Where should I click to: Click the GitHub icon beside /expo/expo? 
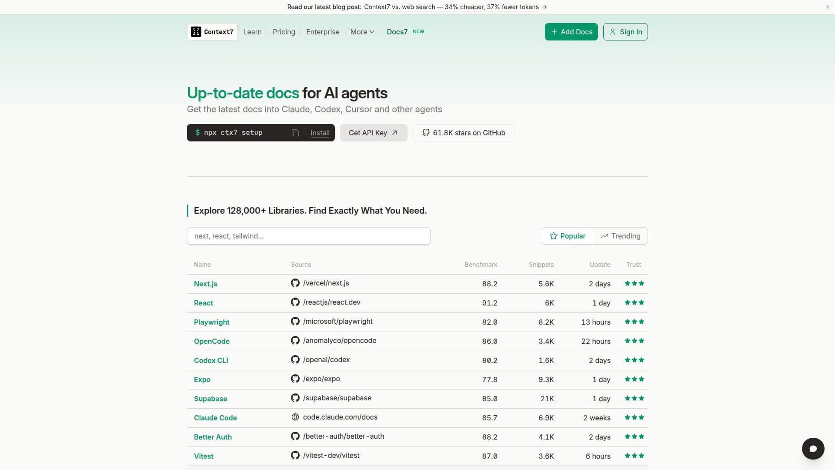[x=295, y=379]
